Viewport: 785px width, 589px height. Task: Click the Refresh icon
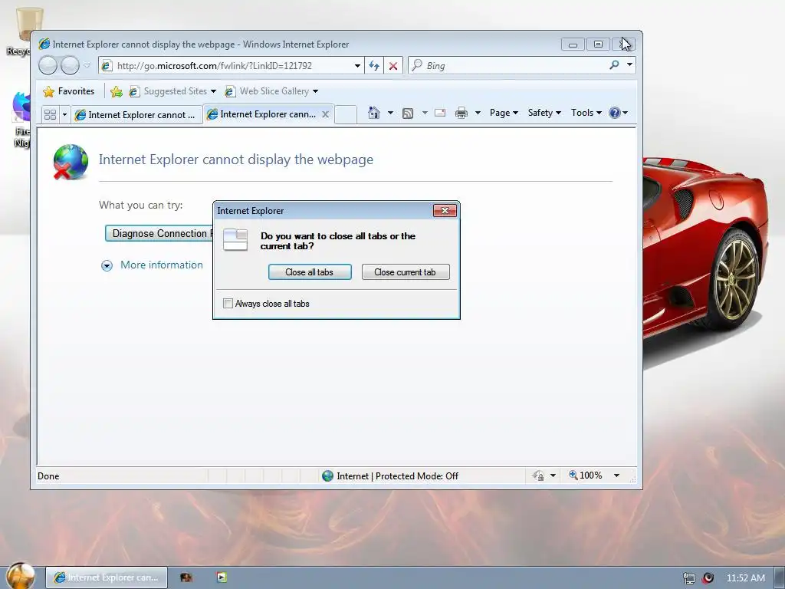point(374,66)
